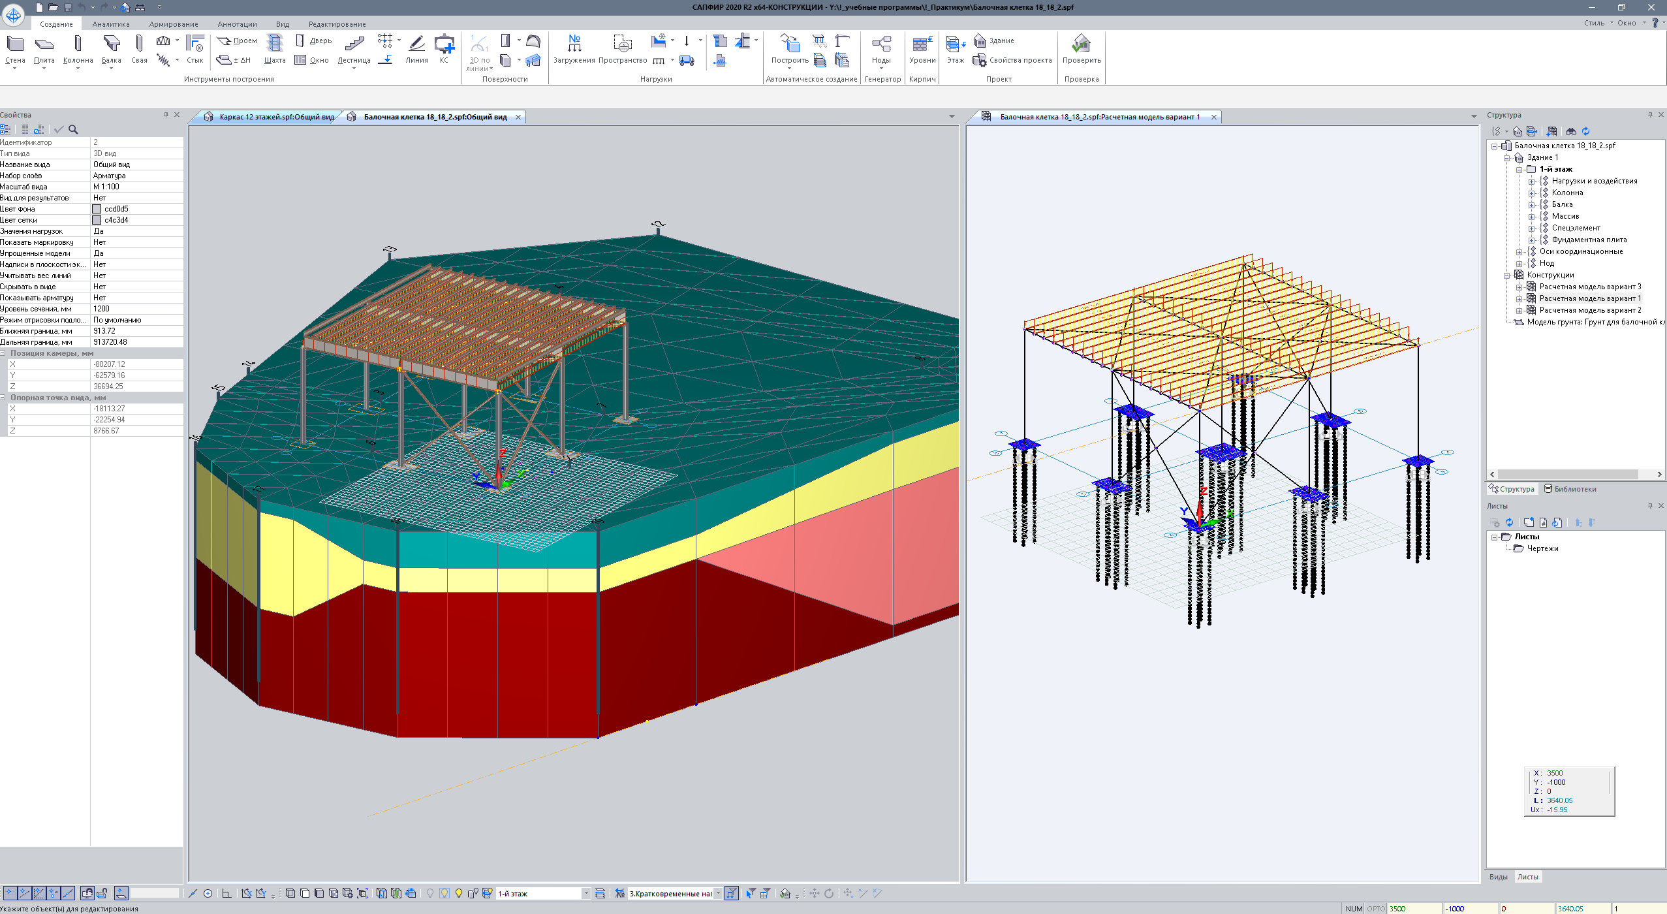This screenshot has height=914, width=1667.
Task: Select the Лестница (stairs) tool
Action: (x=354, y=51)
